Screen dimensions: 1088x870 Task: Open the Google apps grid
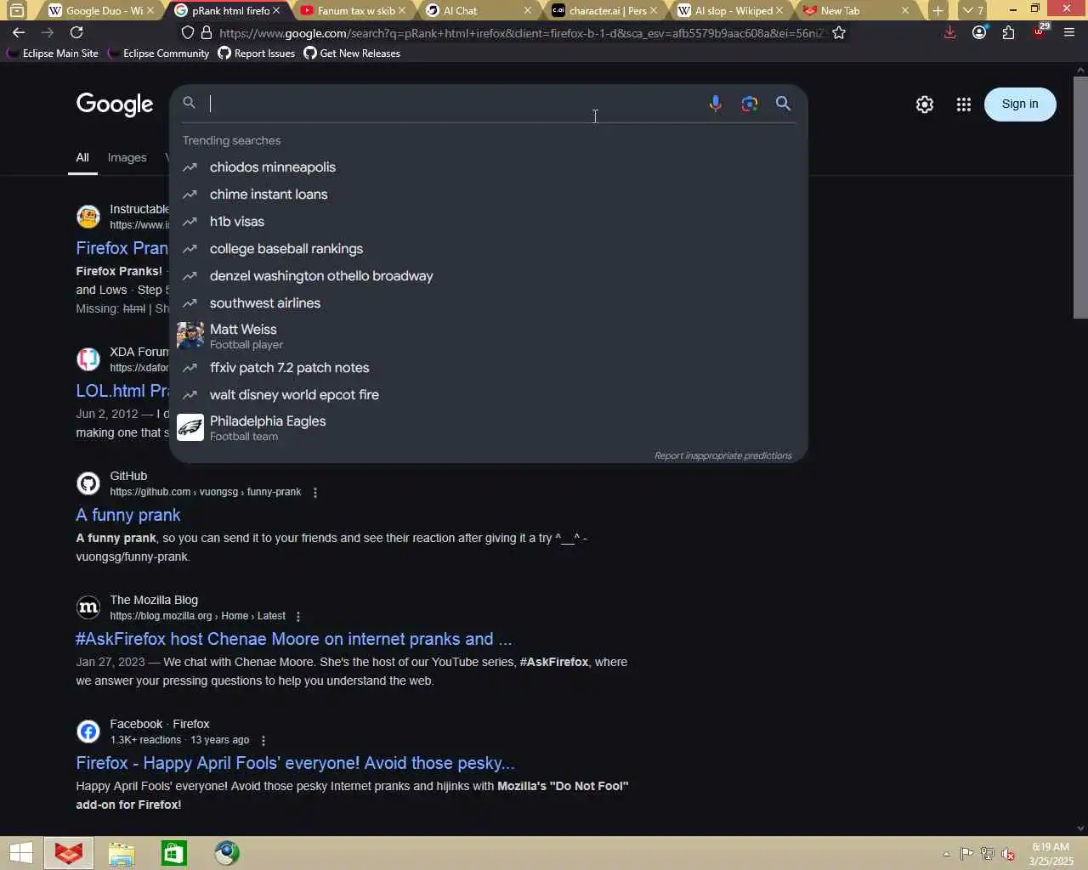[963, 105]
